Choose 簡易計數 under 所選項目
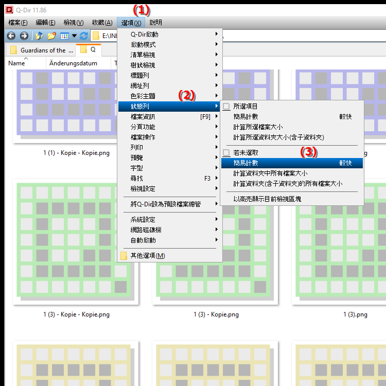This screenshot has height=386, width=386. [x=292, y=117]
